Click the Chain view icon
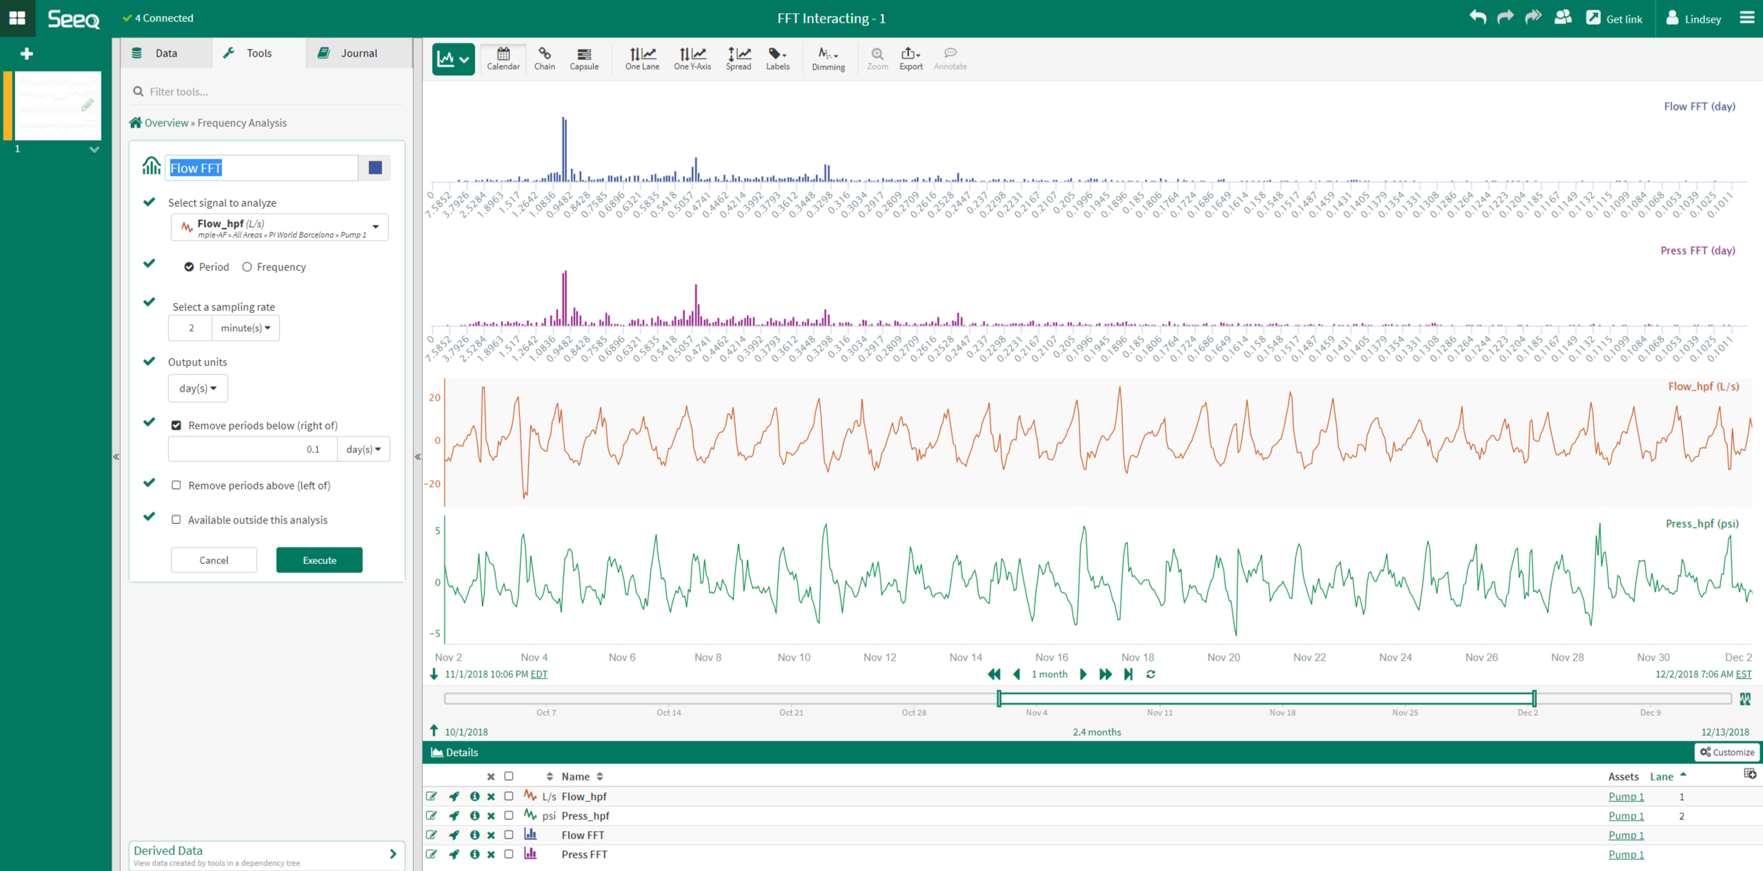 (544, 58)
